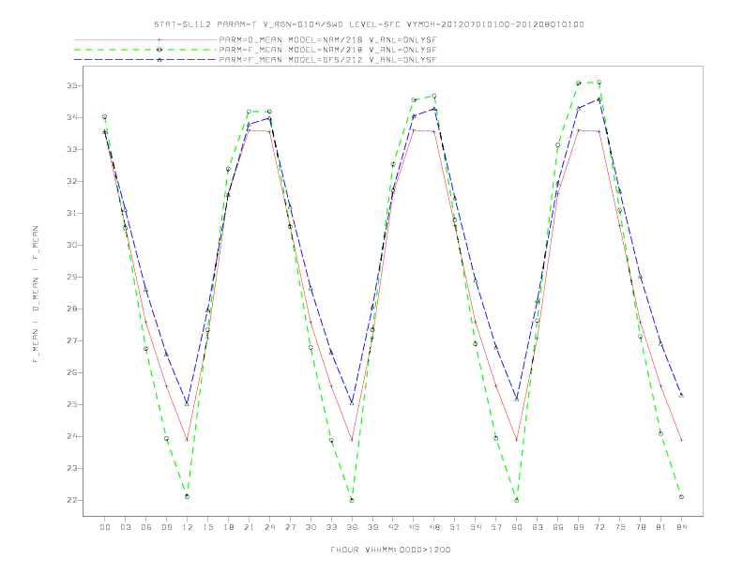743x574 pixels.
Task: Click the vertical y-axis title F_MEAN | O_MEAN | F_MEAN
Action: (x=36, y=295)
